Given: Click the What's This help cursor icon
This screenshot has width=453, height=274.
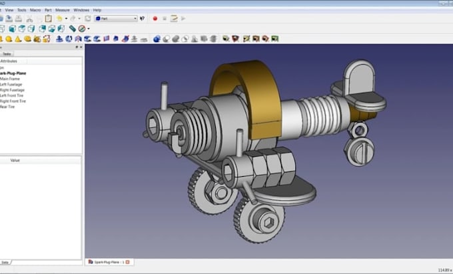Looking at the screenshot, I should point(142,19).
